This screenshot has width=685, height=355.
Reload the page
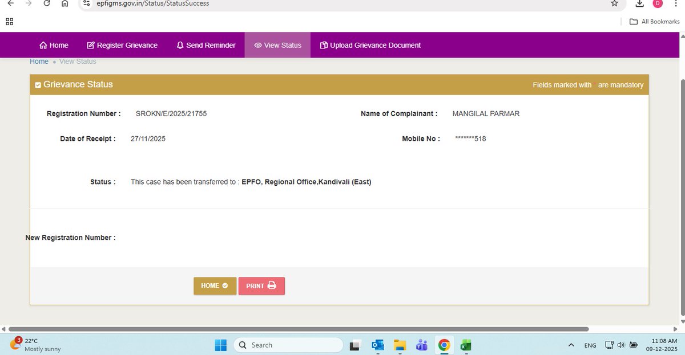point(47,3)
